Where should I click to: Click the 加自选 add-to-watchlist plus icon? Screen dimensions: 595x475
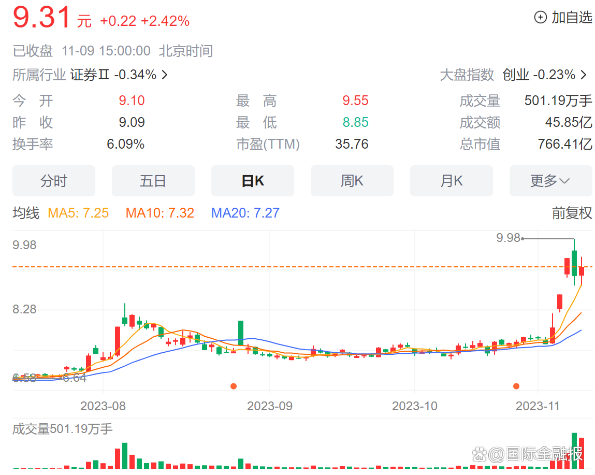540,17
